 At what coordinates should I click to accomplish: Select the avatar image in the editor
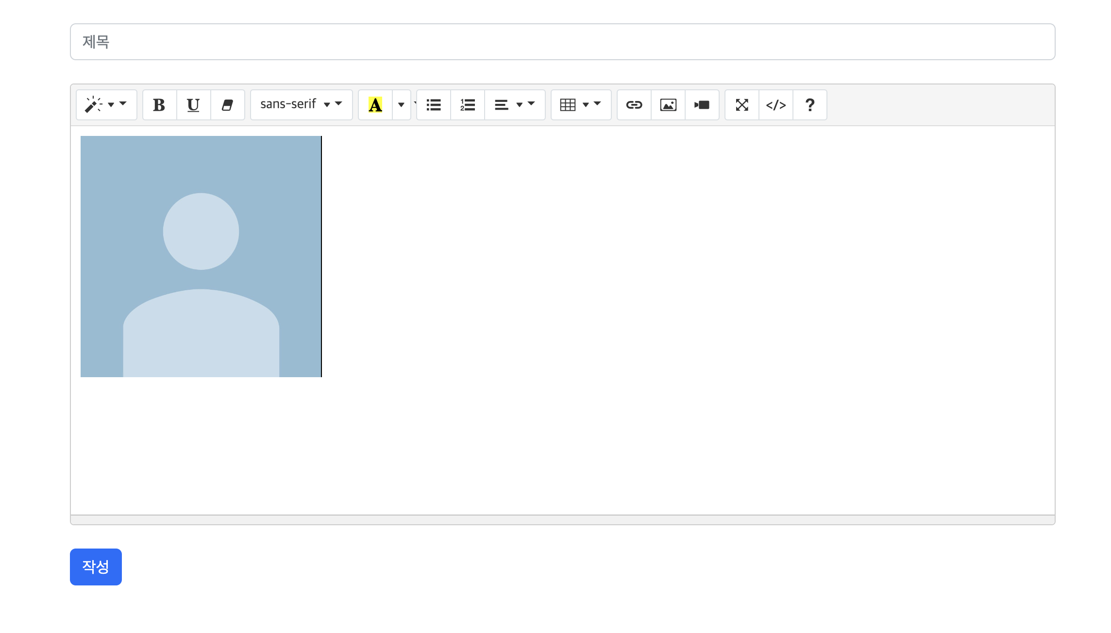[x=201, y=256]
